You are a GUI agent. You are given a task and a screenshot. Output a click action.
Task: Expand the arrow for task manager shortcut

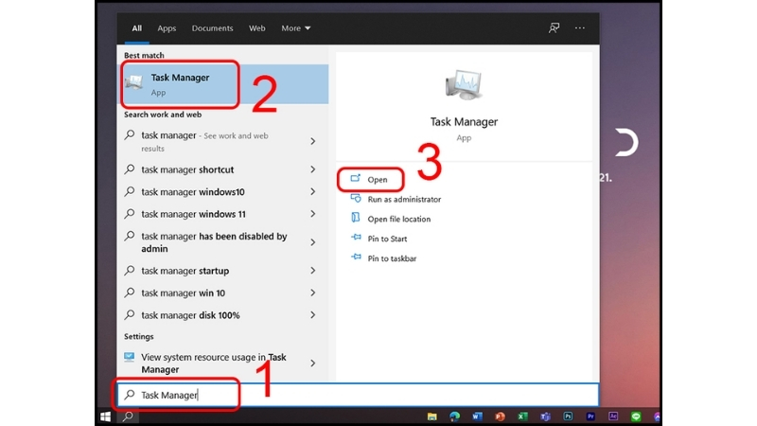313,169
